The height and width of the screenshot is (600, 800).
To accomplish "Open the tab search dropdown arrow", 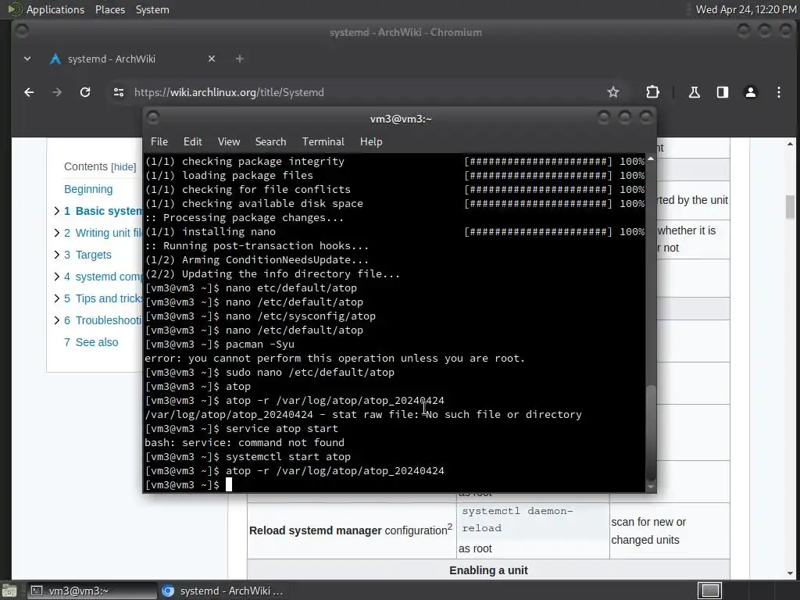I will point(27,59).
